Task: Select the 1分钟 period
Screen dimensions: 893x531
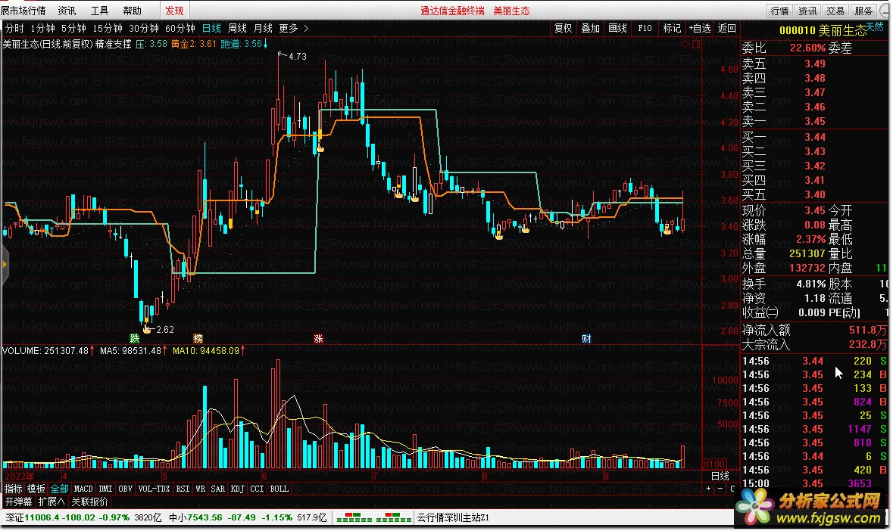Action: coord(42,28)
